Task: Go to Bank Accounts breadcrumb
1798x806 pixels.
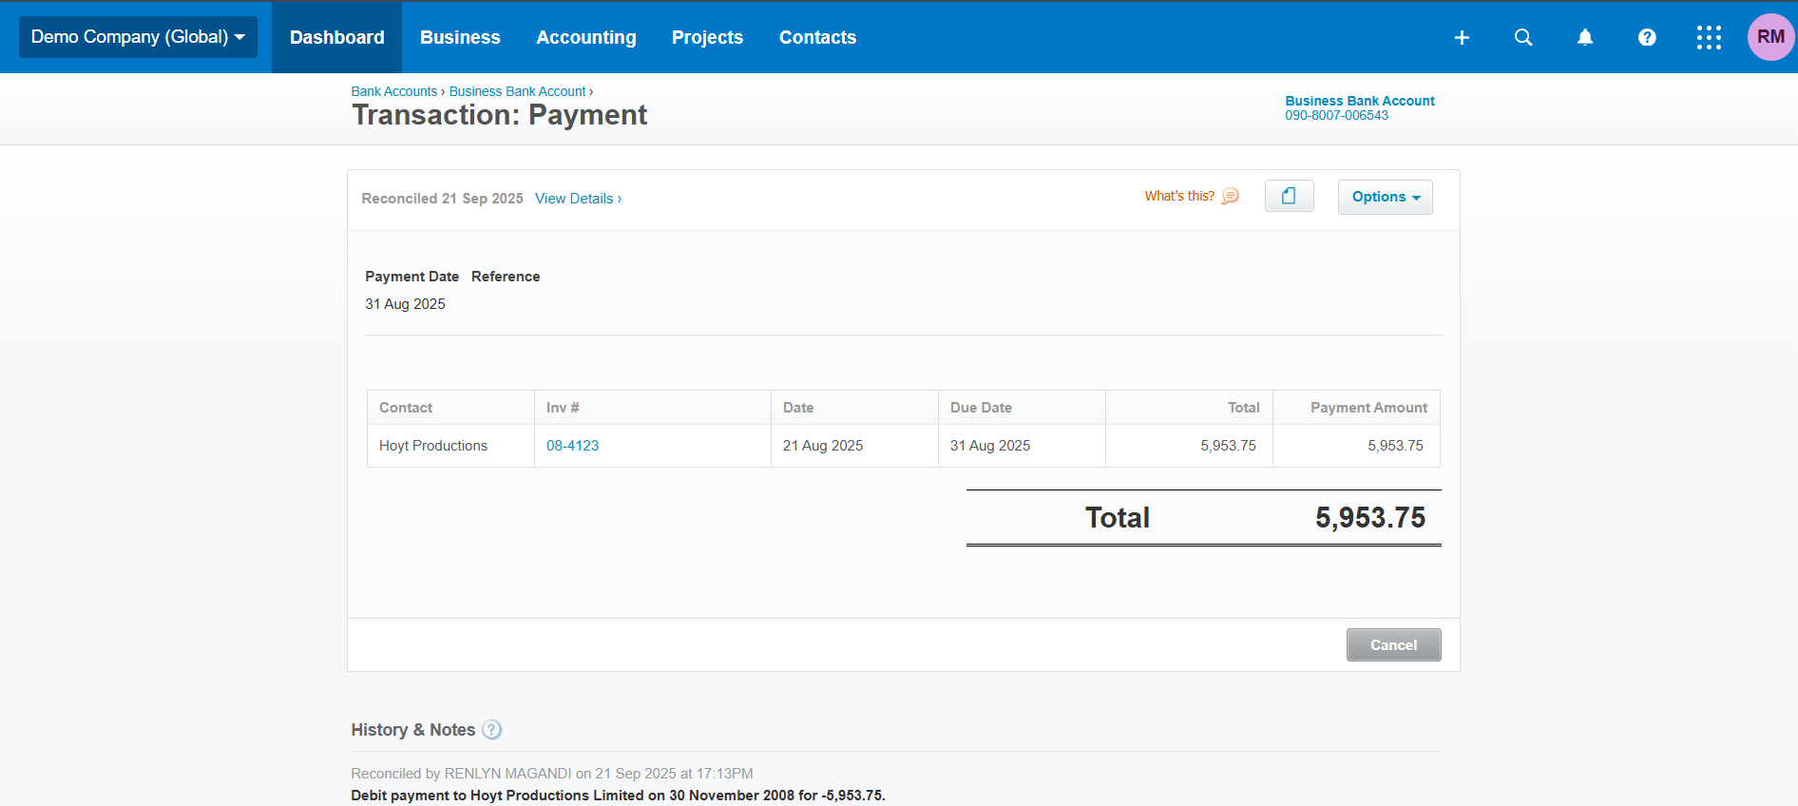Action: [x=393, y=91]
